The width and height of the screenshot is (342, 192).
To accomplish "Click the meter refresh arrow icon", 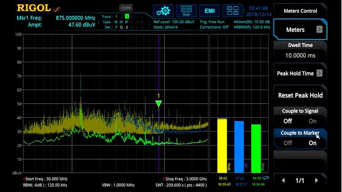I will [x=266, y=177].
